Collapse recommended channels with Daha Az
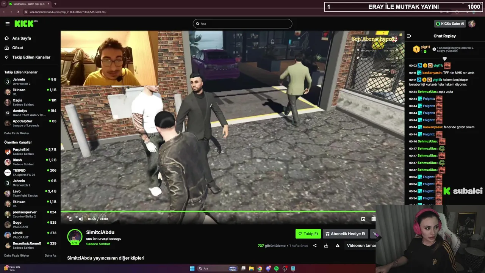The width and height of the screenshot is (485, 273). 50,256
